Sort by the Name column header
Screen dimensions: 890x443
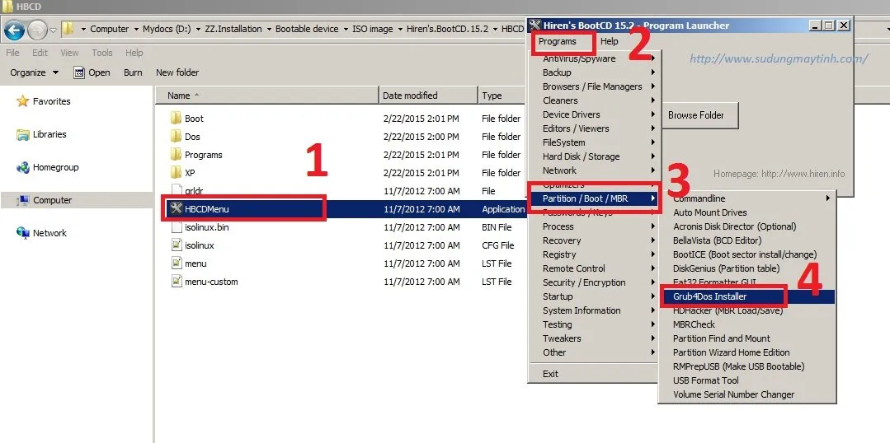pyautogui.click(x=266, y=96)
